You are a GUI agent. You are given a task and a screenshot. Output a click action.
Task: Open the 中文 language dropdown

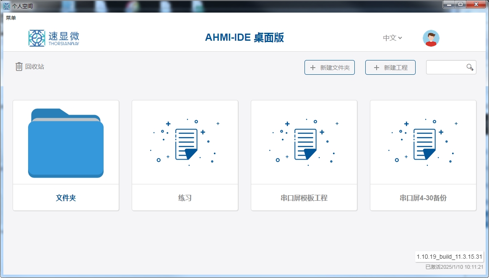(x=390, y=37)
